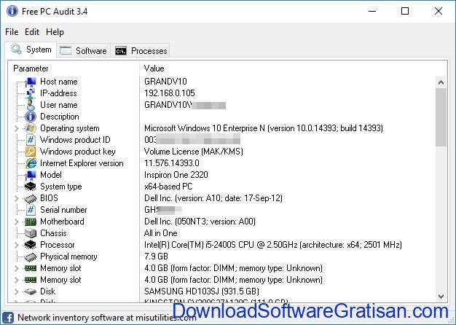Viewport: 456px width, 325px height.
Task: Click the IP-address network icon
Action: 31,93
